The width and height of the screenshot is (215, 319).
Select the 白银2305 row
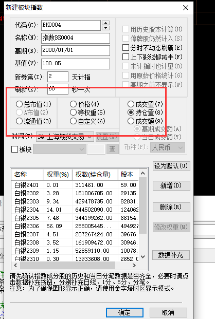point(75,218)
